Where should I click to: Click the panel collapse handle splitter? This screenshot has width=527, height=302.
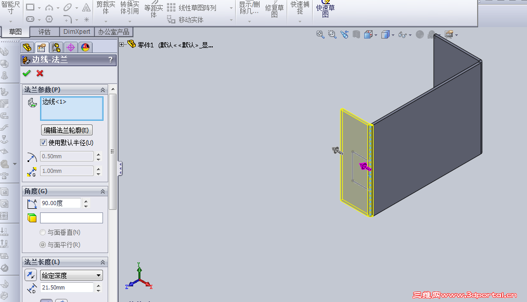[x=120, y=169]
